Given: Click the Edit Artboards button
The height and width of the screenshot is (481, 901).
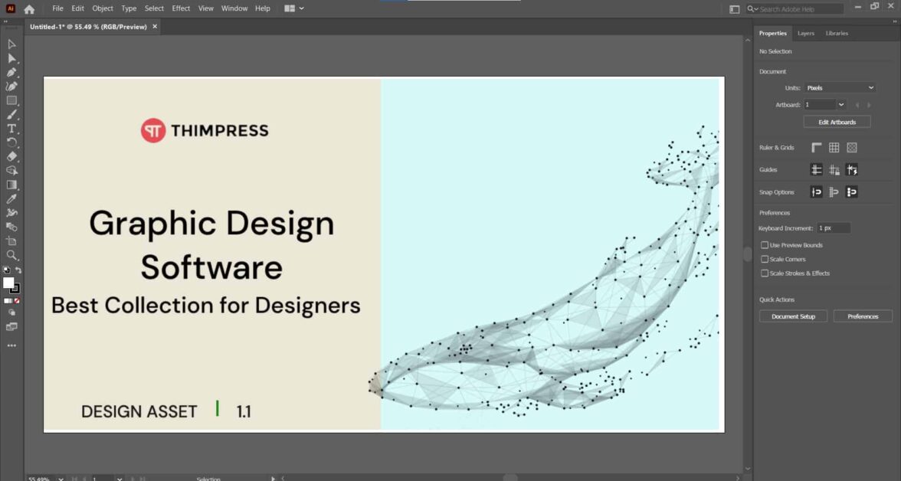Looking at the screenshot, I should tap(837, 121).
